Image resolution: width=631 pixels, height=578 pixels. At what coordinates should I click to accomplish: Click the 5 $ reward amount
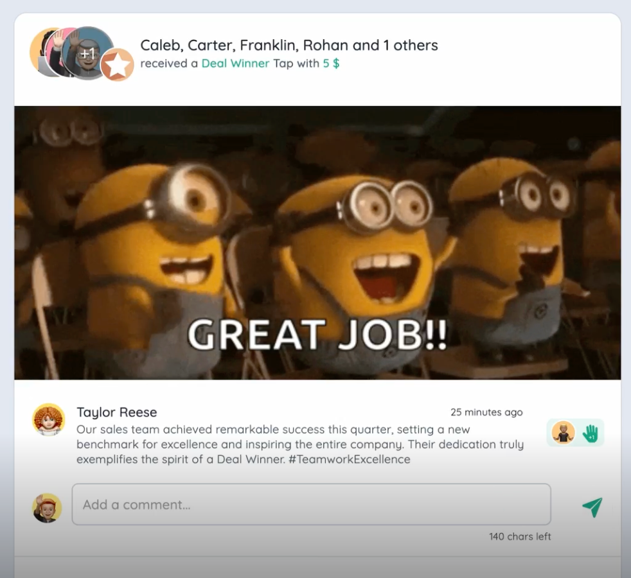click(331, 64)
